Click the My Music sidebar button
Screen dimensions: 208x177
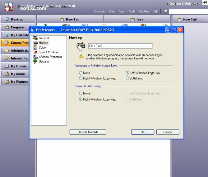pyautogui.click(x=15, y=74)
